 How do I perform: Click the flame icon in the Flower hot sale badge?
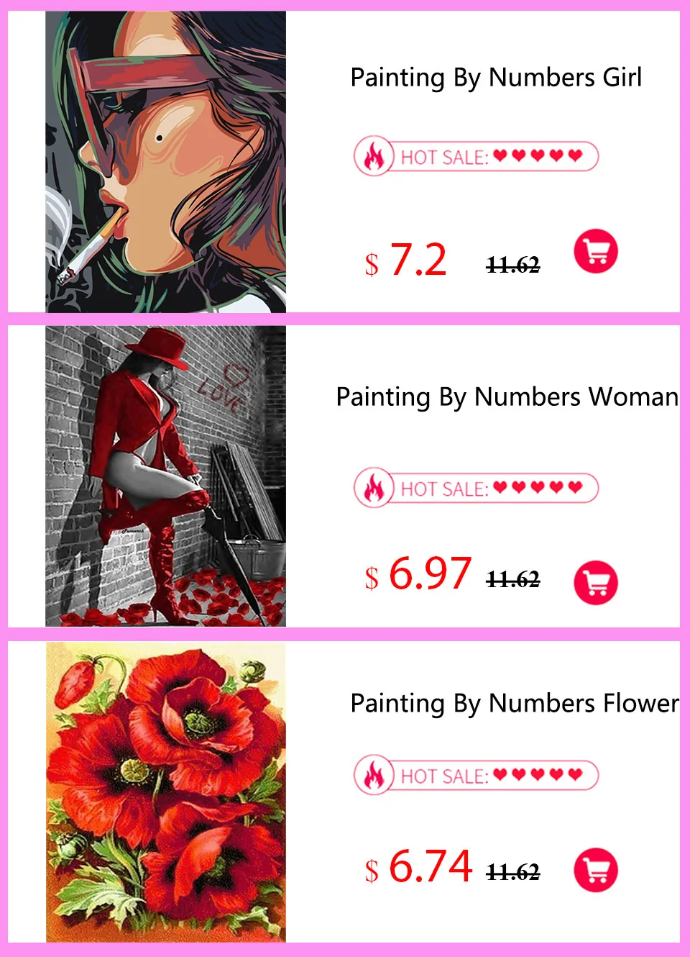point(374,775)
